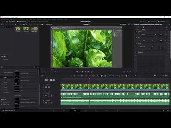The image size is (171, 128).
Task: Click the Volume value field
Action: 161,35
